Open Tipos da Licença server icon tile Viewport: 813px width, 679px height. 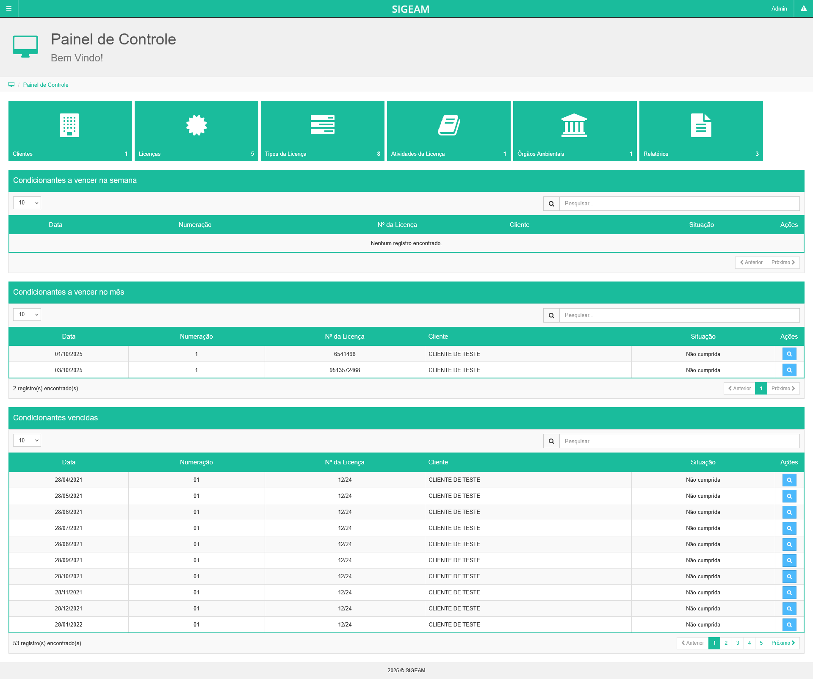322,124
